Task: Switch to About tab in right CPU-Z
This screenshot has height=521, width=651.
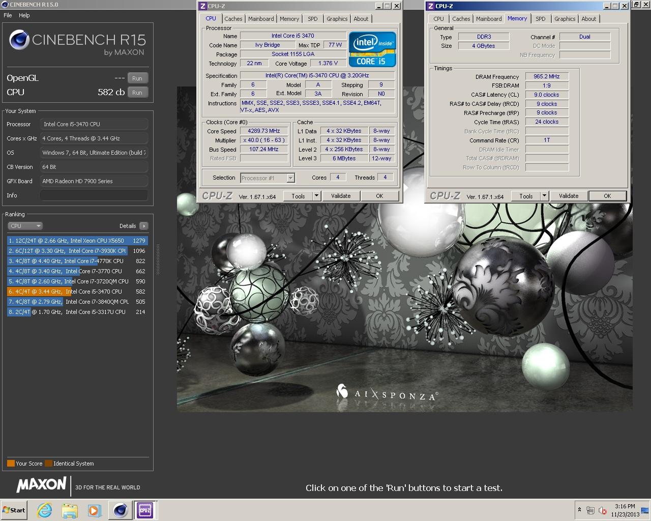Action: [589, 19]
